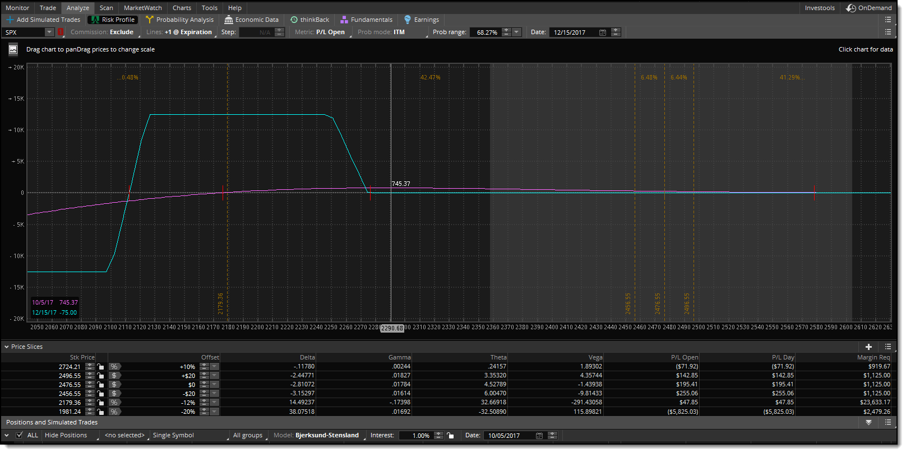Image resolution: width=906 pixels, height=453 pixels.
Task: Open the Prob range dropdown arrow
Action: tap(517, 32)
